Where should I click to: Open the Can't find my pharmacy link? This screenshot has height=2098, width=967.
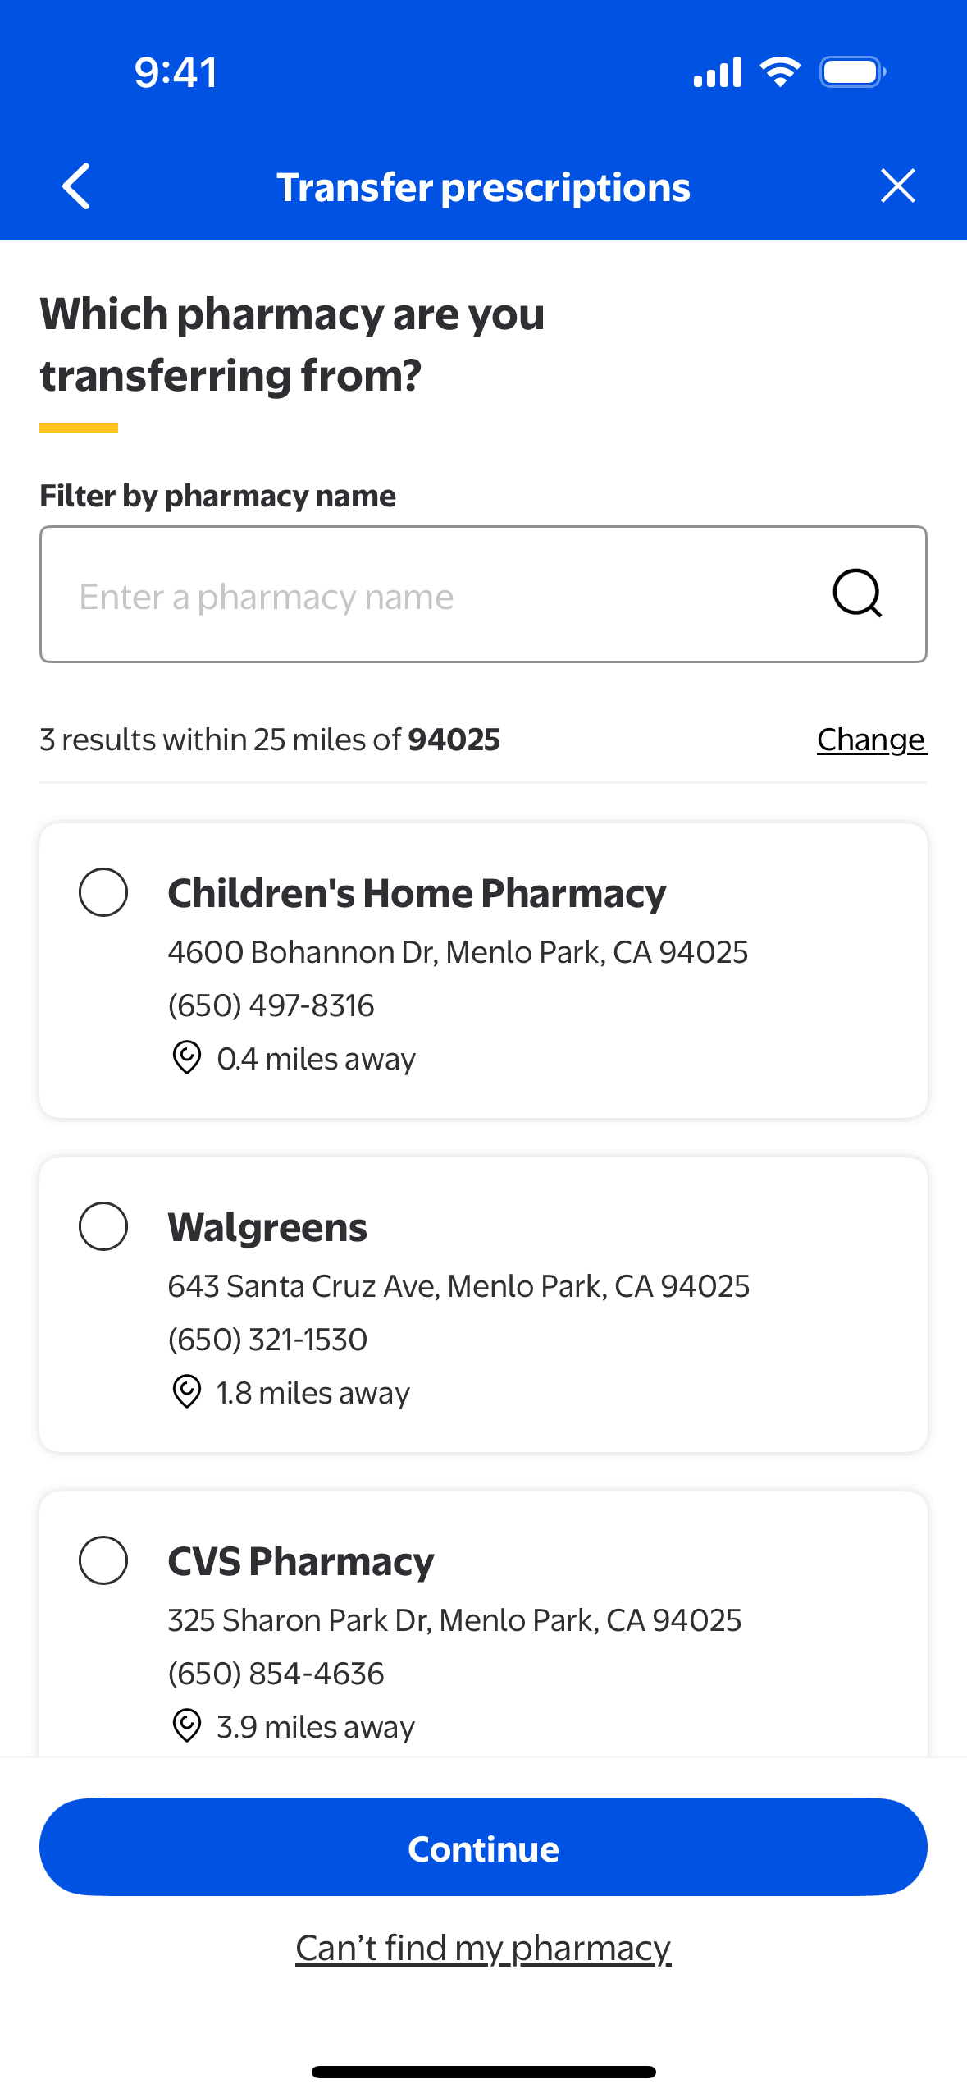(x=483, y=1948)
